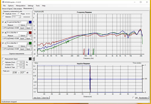Click Measure for slot A
Image resolution: width=151 pixels, height=104 pixels.
(x=10, y=25)
